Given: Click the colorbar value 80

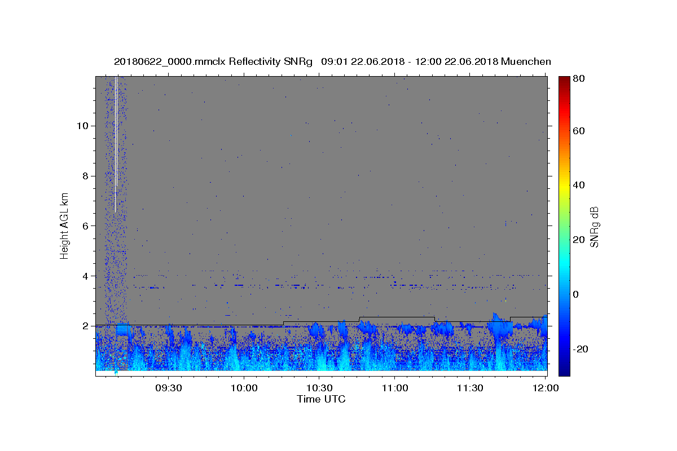Looking at the screenshot, I should [578, 79].
